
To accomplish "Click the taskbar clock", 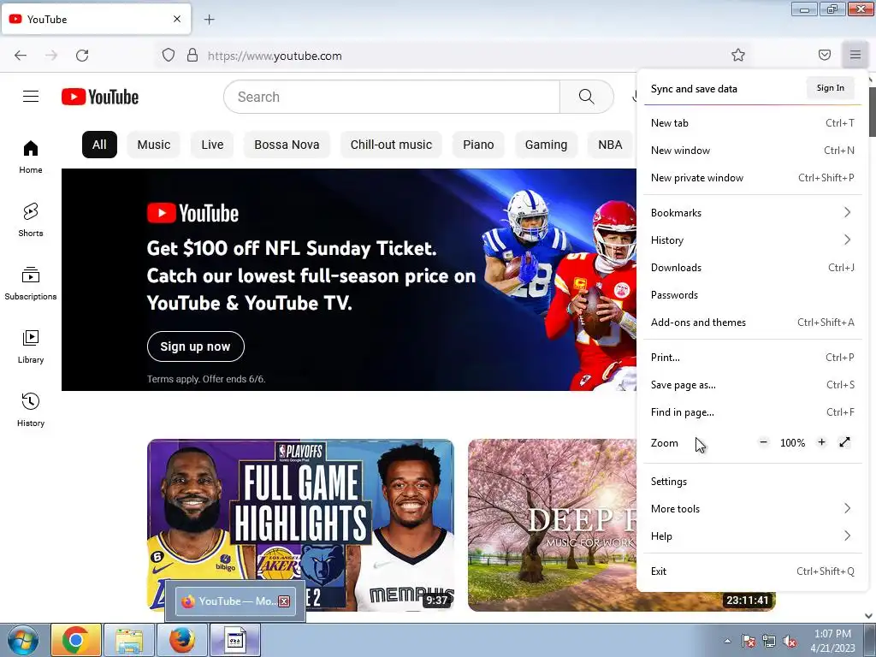I will click(x=832, y=641).
